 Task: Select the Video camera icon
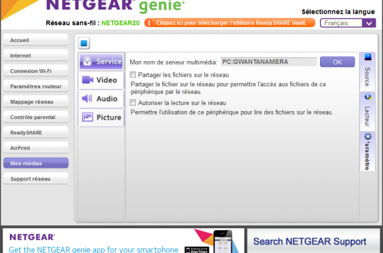87,80
